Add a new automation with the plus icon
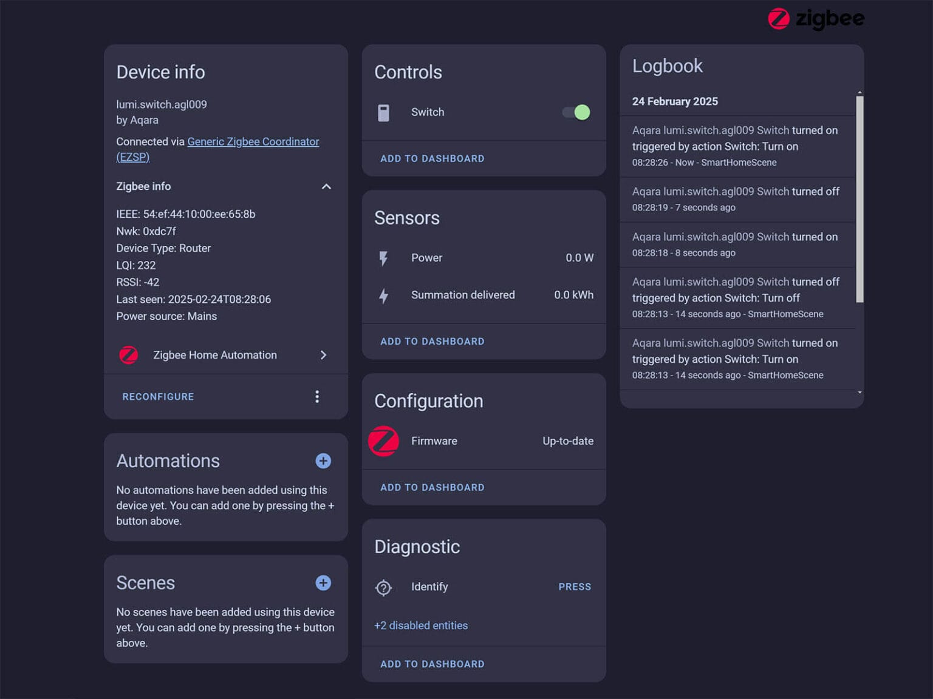Screen dimensions: 933x699 [323, 461]
